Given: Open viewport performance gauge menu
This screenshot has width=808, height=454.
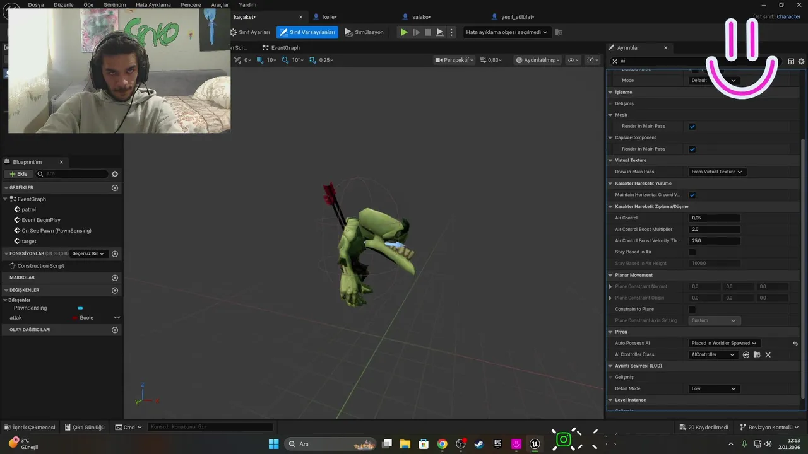Looking at the screenshot, I should [x=593, y=60].
